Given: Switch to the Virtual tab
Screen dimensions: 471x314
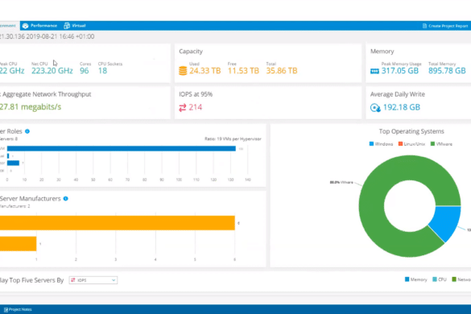Looking at the screenshot, I should coord(75,26).
